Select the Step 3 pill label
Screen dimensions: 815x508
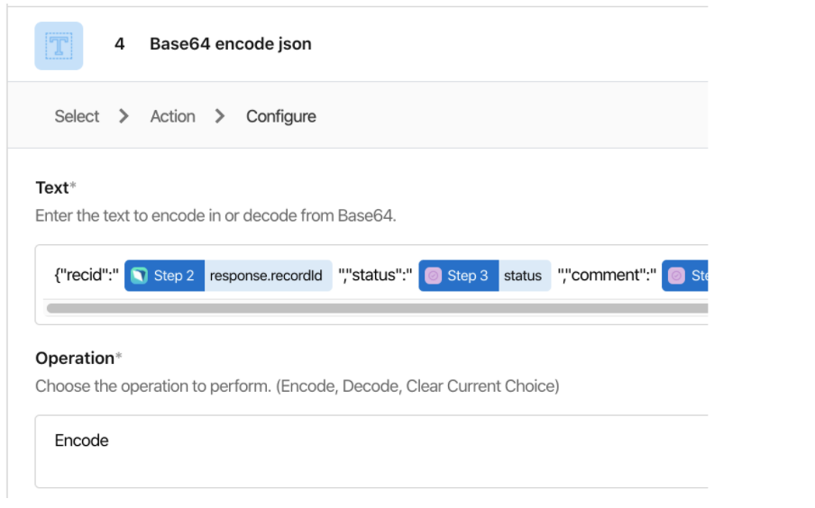click(467, 276)
